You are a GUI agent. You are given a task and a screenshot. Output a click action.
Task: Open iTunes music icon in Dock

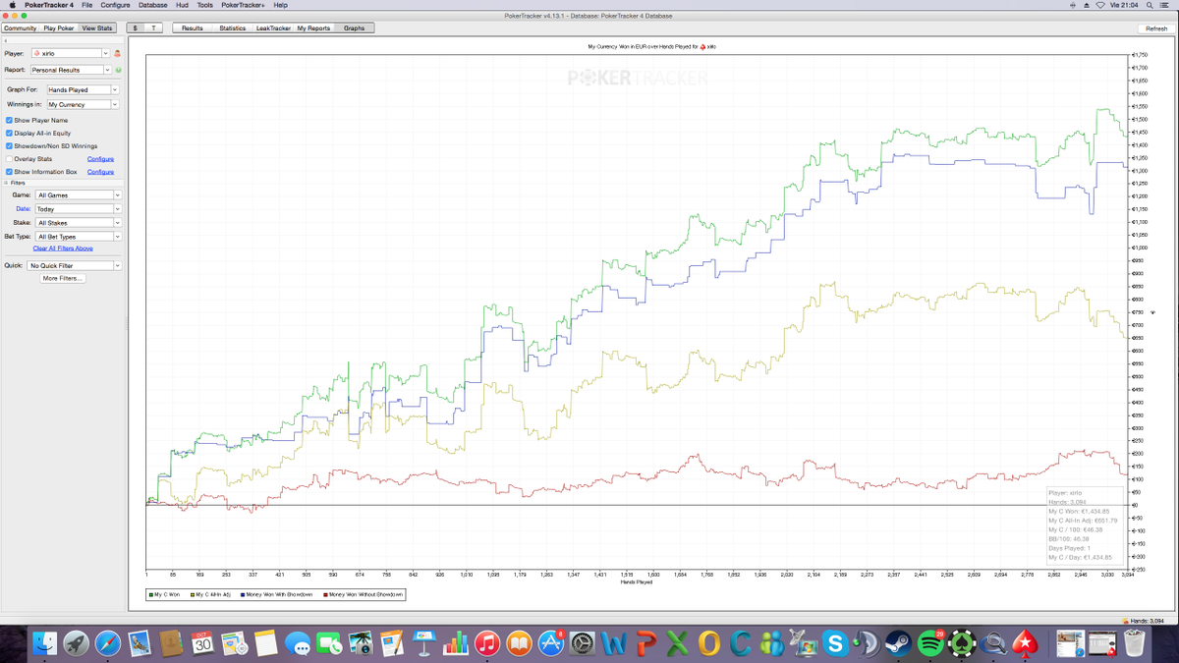[488, 643]
